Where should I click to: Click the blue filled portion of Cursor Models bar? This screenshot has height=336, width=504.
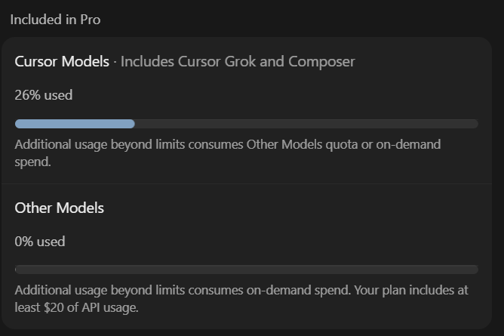coord(75,124)
